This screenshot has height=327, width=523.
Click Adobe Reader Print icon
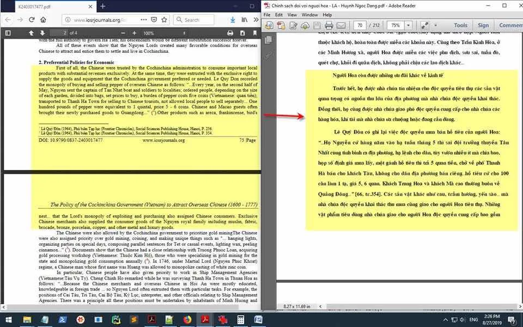(329, 26)
